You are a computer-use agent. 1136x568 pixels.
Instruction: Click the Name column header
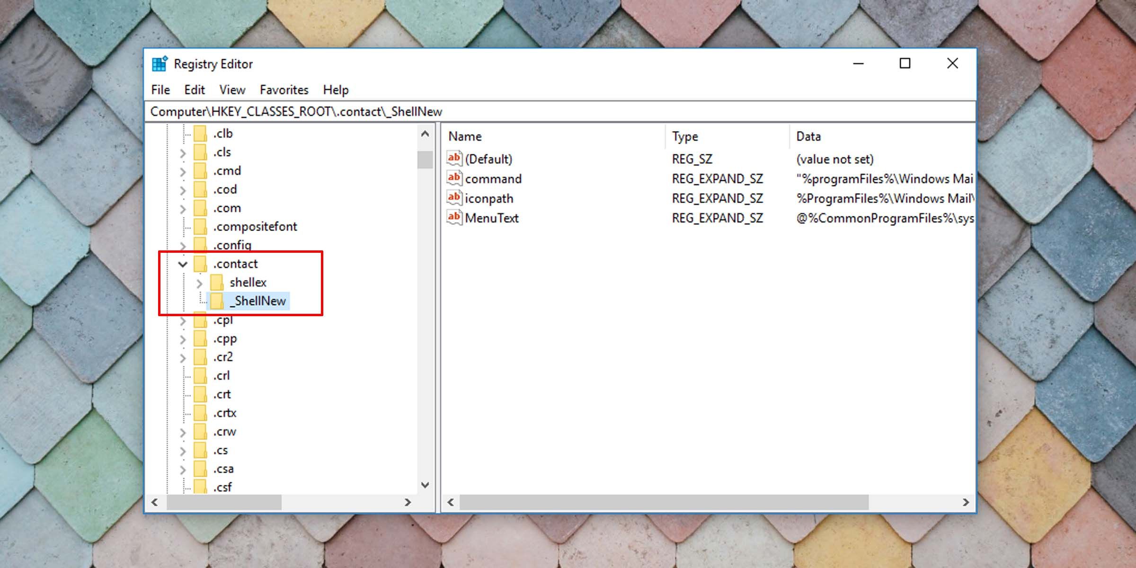click(465, 136)
